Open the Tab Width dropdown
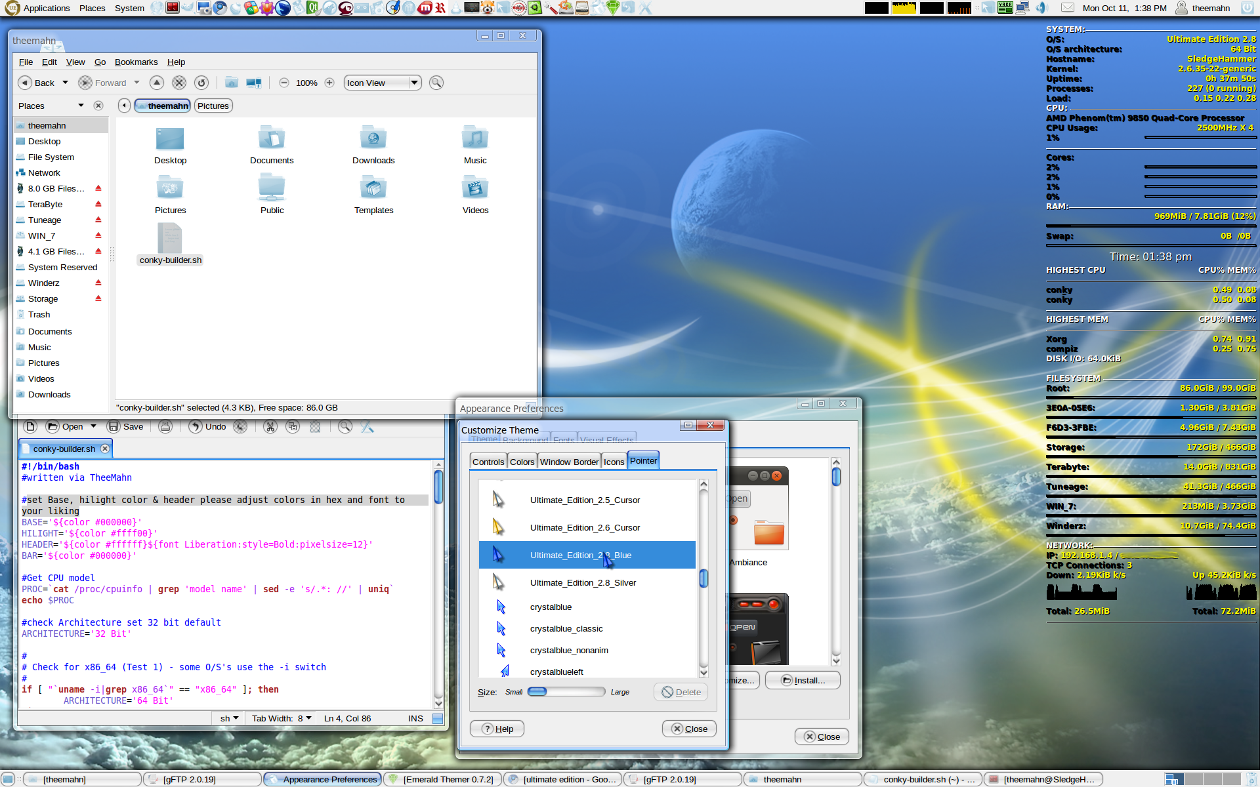The image size is (1260, 787). [x=282, y=718]
